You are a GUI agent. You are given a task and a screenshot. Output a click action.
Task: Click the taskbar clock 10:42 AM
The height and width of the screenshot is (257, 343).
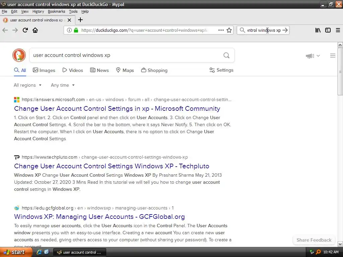tap(331, 252)
